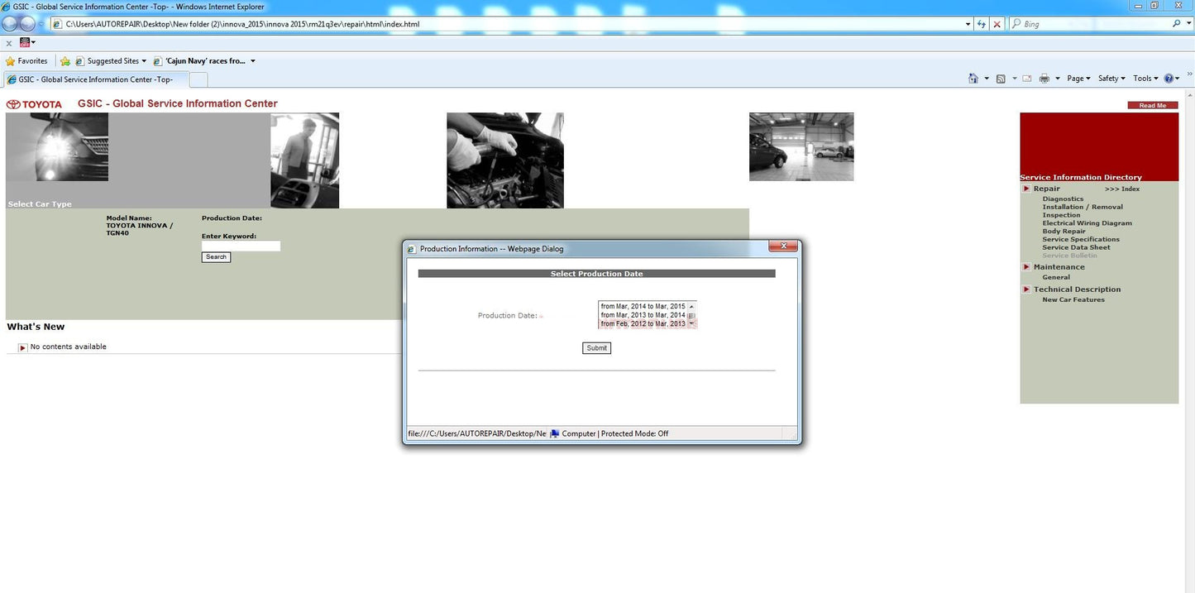
Task: Open the Page menu
Action: (x=1078, y=79)
